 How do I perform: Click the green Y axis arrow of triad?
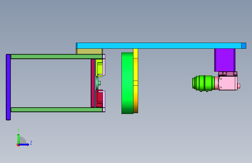coord(19,139)
